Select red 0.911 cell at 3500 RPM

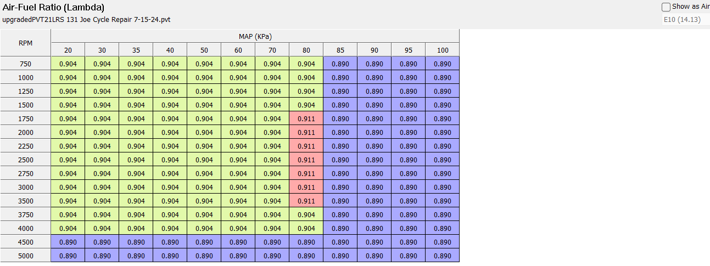306,201
